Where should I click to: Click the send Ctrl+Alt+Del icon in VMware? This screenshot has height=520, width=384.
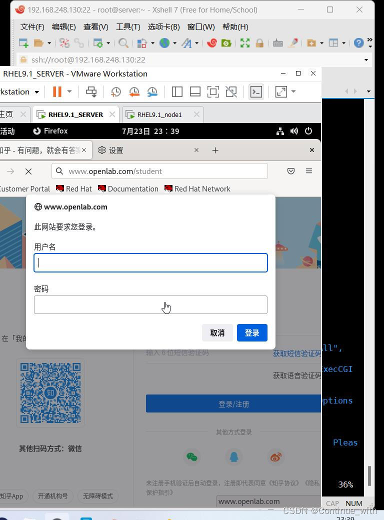[x=91, y=92]
